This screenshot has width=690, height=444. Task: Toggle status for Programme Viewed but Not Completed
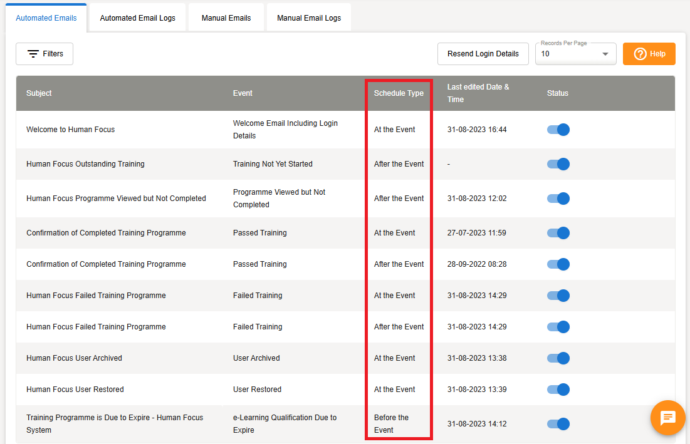pos(558,199)
